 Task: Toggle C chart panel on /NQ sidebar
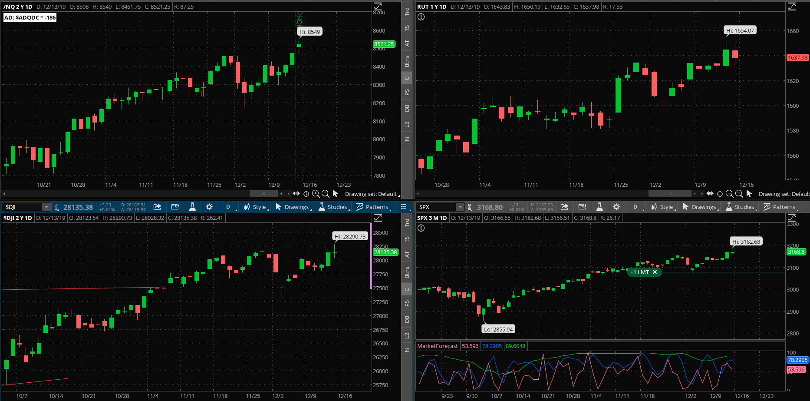pyautogui.click(x=407, y=78)
